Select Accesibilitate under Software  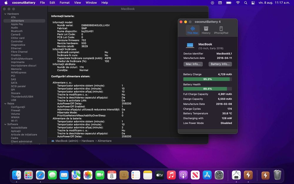coord(19,128)
